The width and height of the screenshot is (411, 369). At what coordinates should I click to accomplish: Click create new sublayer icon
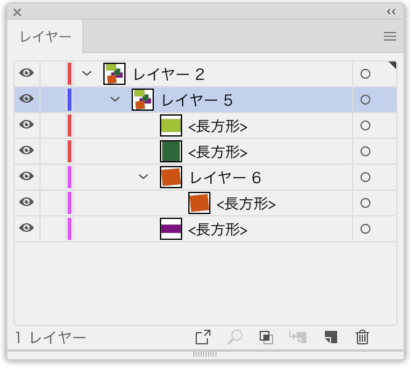298,337
